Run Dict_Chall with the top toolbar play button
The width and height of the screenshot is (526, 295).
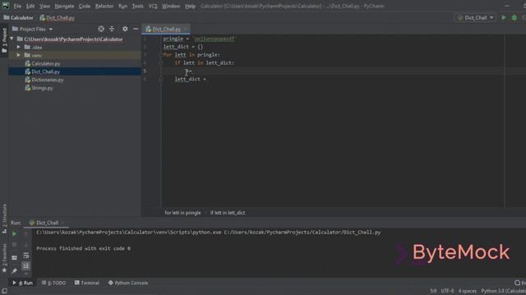point(504,17)
